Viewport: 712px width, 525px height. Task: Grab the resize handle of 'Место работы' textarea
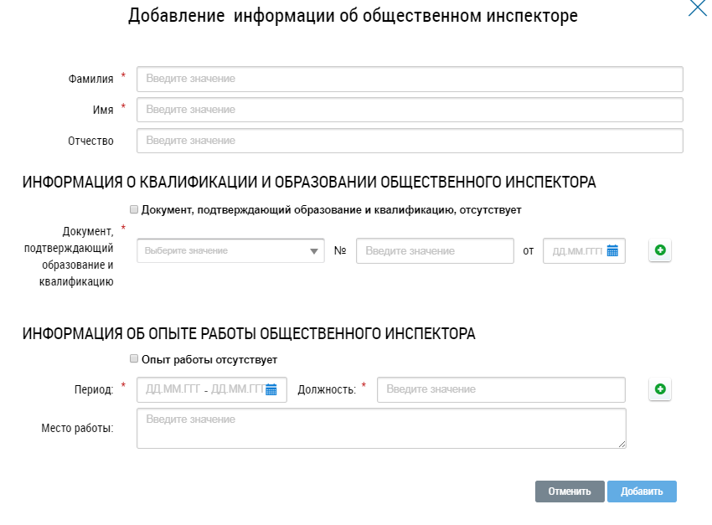622,444
